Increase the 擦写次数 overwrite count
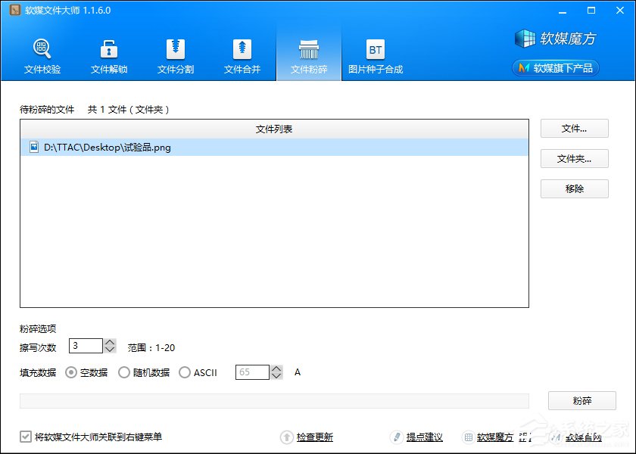Image resolution: width=636 pixels, height=454 pixels. [110, 343]
